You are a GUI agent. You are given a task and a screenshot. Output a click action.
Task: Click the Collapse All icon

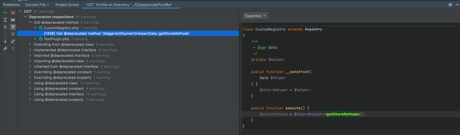tap(5, 27)
